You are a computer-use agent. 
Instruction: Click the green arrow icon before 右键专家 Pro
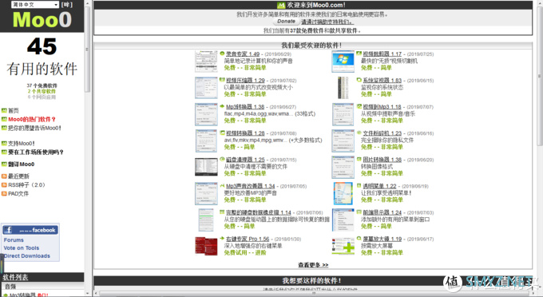(222, 238)
